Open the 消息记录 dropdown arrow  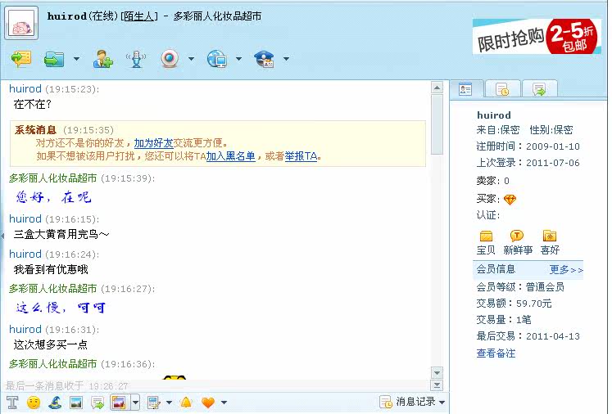pyautogui.click(x=442, y=403)
